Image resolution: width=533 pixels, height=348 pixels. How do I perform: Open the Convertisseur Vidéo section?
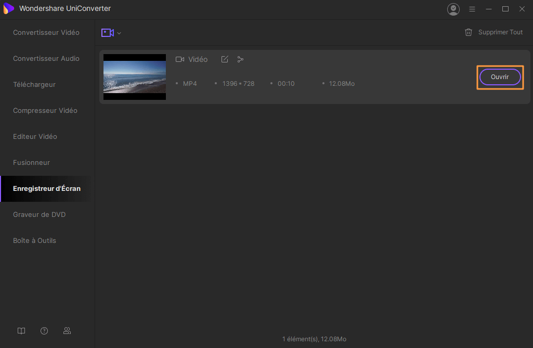pos(46,32)
